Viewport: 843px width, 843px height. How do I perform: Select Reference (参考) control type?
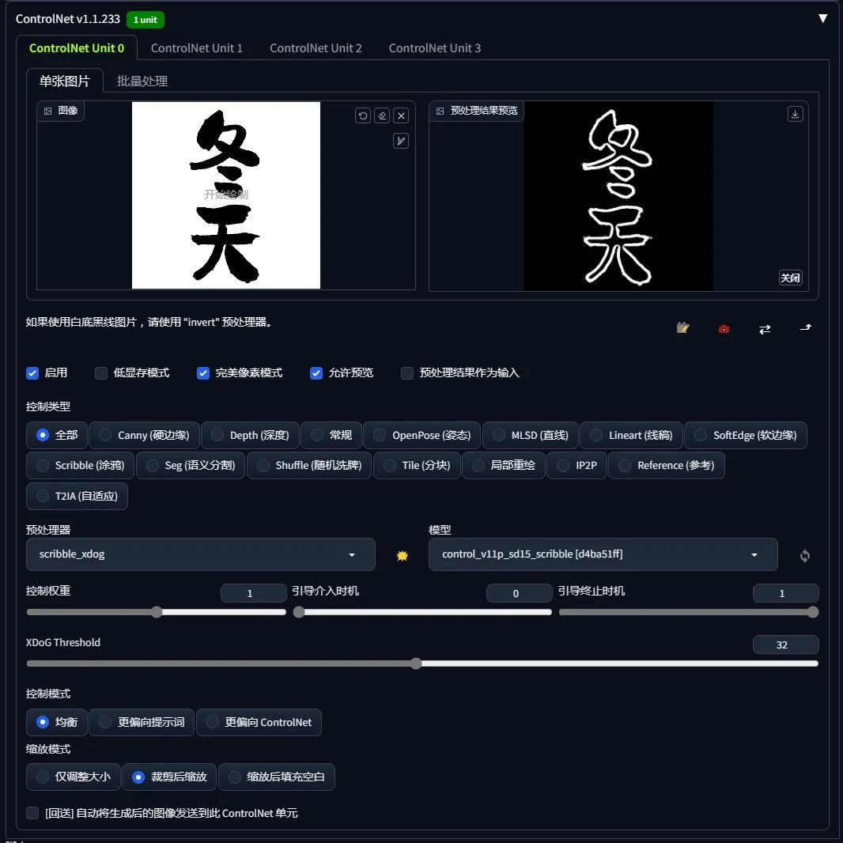(667, 466)
